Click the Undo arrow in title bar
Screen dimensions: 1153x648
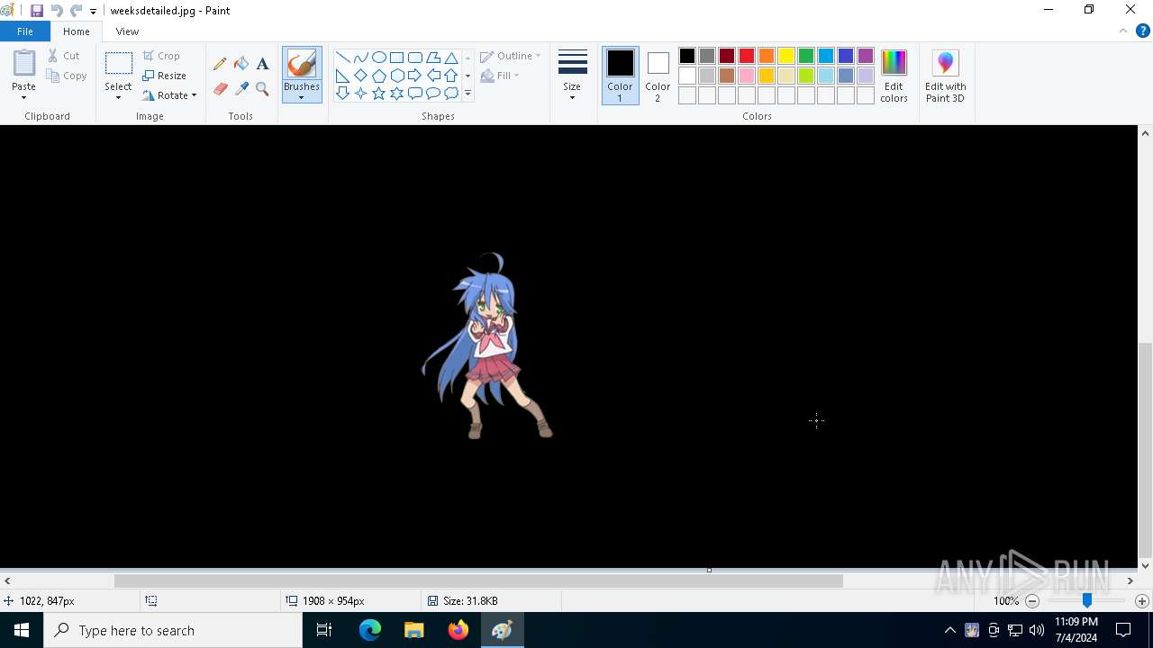[x=57, y=11]
